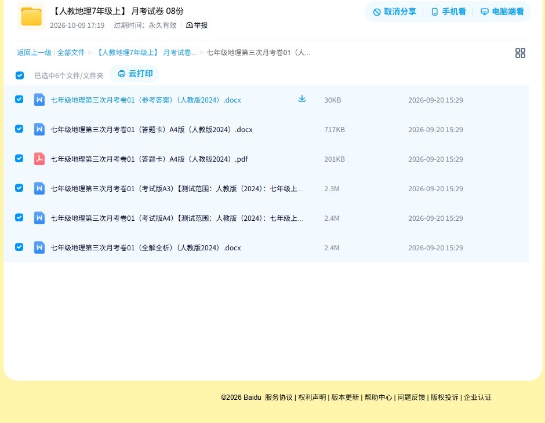Open 帮助中心 footer link
This screenshot has height=423, width=545.
point(378,398)
